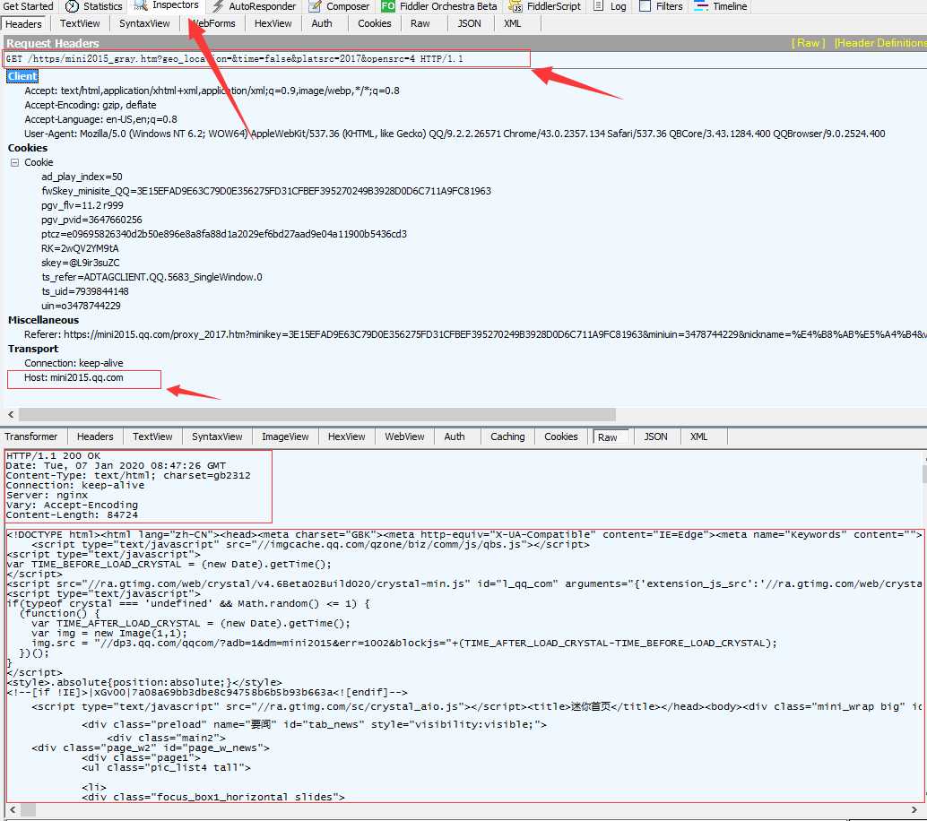Click request pane left scroll arrow

(11, 415)
